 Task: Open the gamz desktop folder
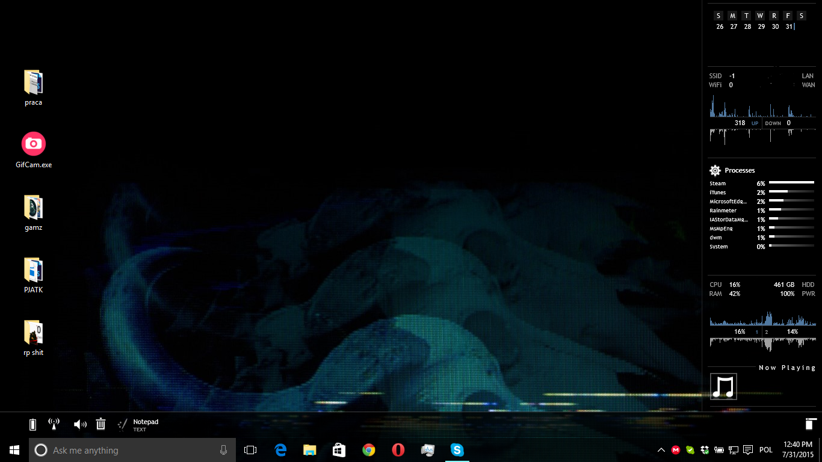click(x=34, y=213)
